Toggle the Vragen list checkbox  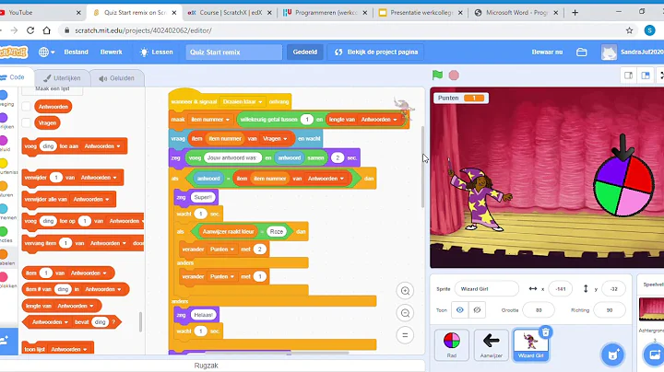(26, 123)
